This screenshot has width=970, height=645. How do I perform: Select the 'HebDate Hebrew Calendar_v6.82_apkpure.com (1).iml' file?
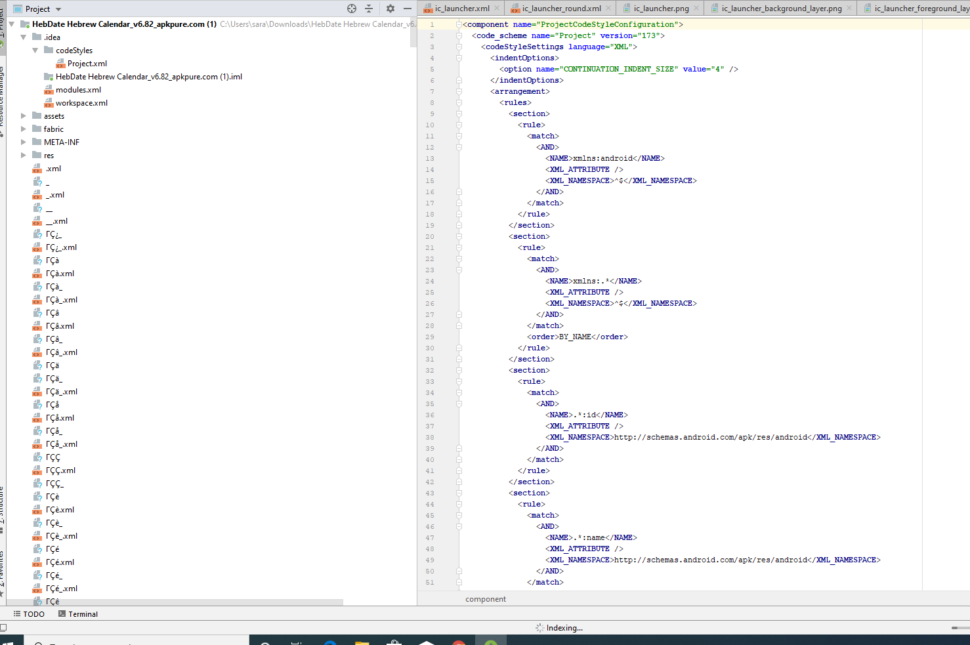(x=149, y=77)
